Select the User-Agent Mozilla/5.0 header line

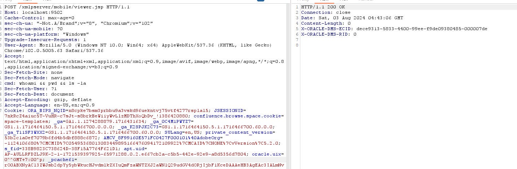[x=138, y=45]
